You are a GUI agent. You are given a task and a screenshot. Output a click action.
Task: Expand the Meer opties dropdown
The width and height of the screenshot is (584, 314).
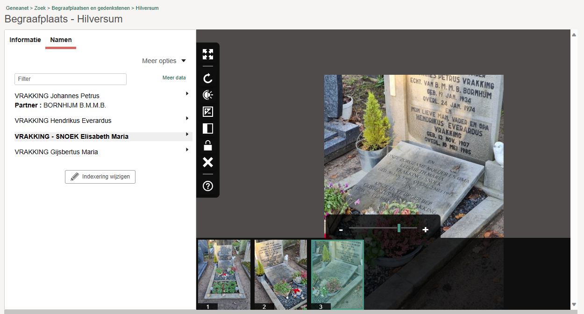(164, 61)
